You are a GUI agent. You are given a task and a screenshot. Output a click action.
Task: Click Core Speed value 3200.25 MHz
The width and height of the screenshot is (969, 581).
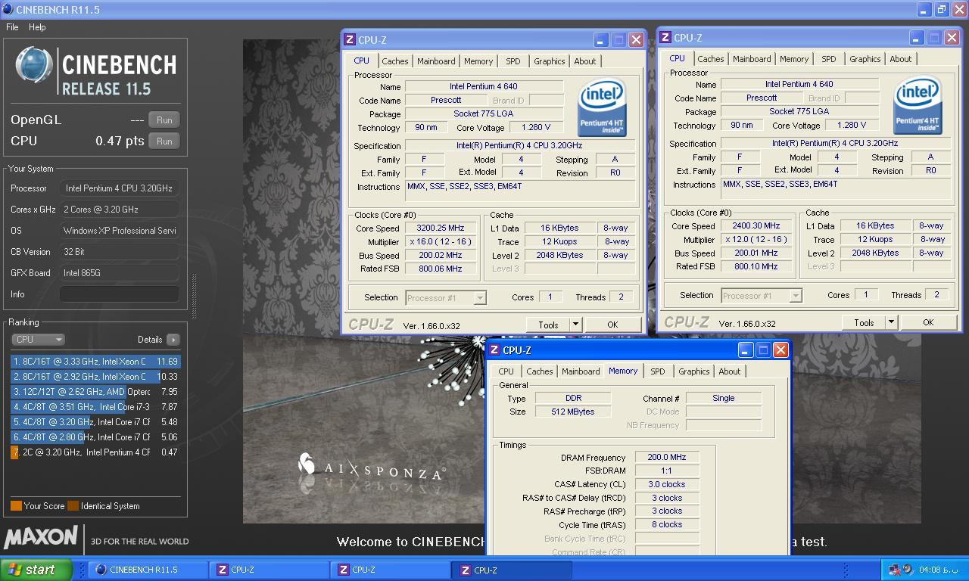(441, 228)
